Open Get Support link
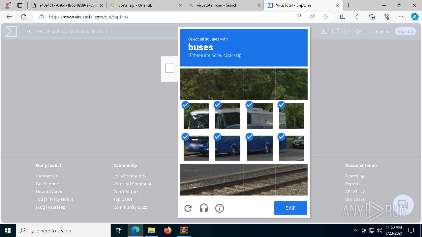The width and height of the screenshot is (422, 237). click(x=48, y=184)
